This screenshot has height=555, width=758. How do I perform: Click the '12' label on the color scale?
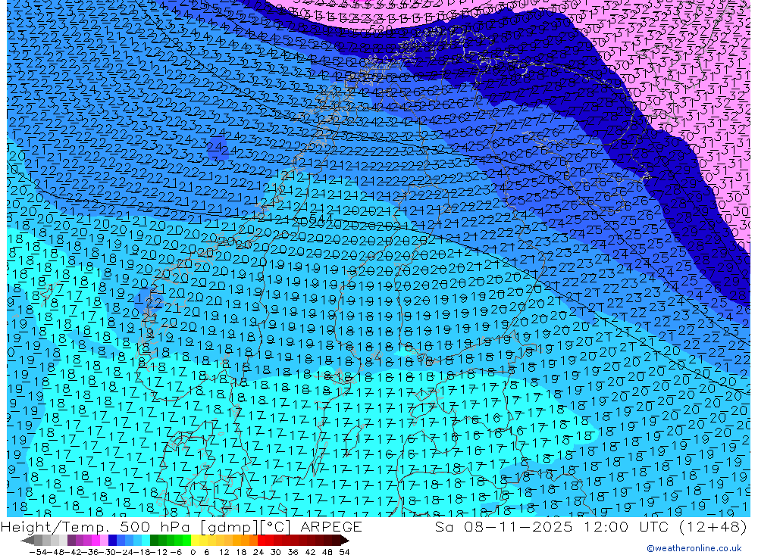point(224,552)
